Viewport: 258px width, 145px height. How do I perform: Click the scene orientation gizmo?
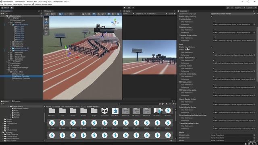point(115,22)
